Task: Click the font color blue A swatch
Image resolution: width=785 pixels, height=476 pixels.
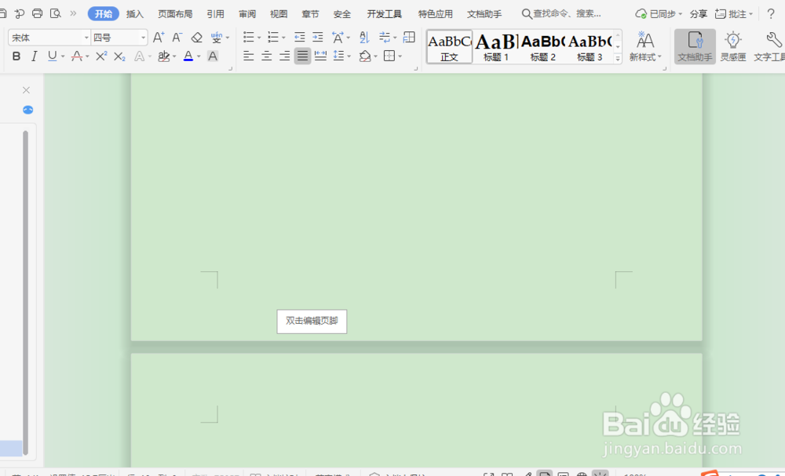Action: point(188,56)
